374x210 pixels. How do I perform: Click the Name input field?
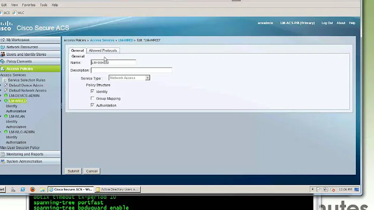tap(113, 62)
